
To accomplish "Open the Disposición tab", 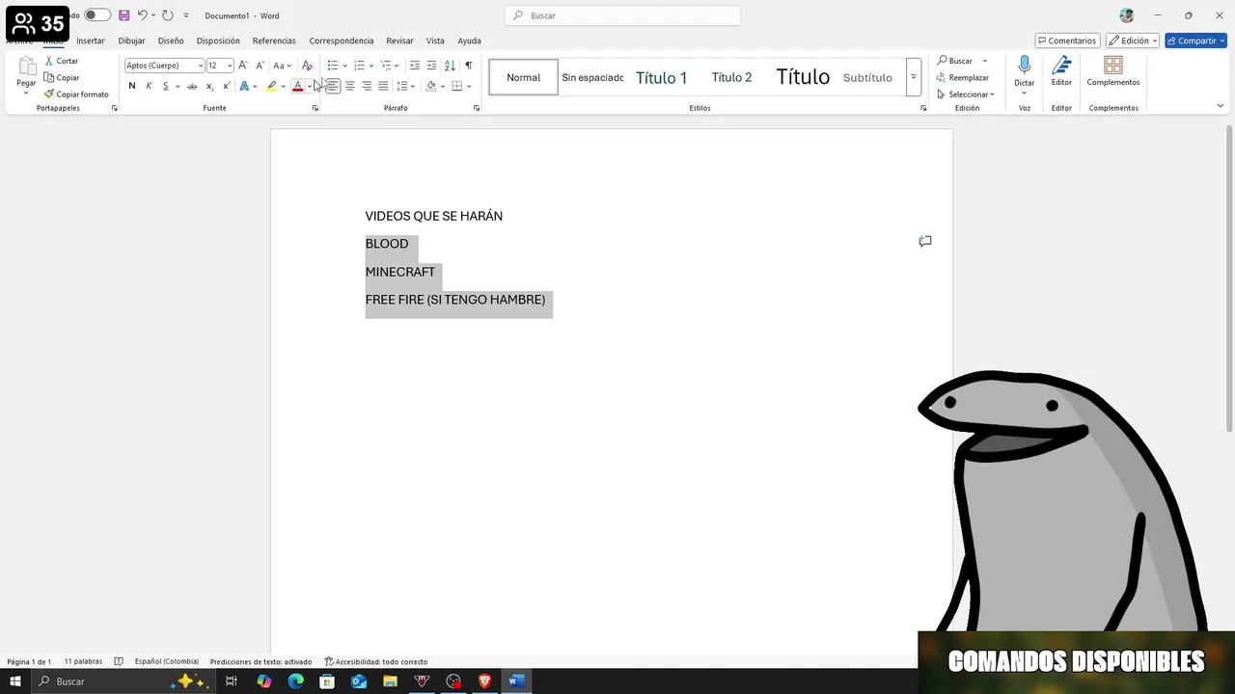I will click(x=218, y=40).
